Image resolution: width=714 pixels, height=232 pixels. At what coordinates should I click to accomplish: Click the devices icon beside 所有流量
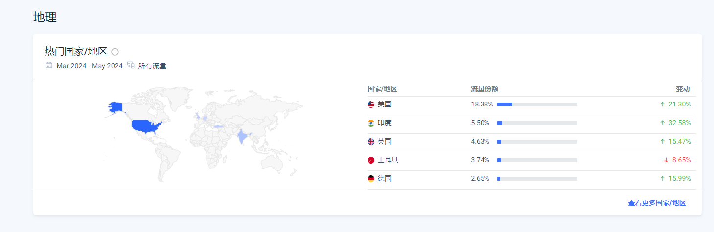131,65
